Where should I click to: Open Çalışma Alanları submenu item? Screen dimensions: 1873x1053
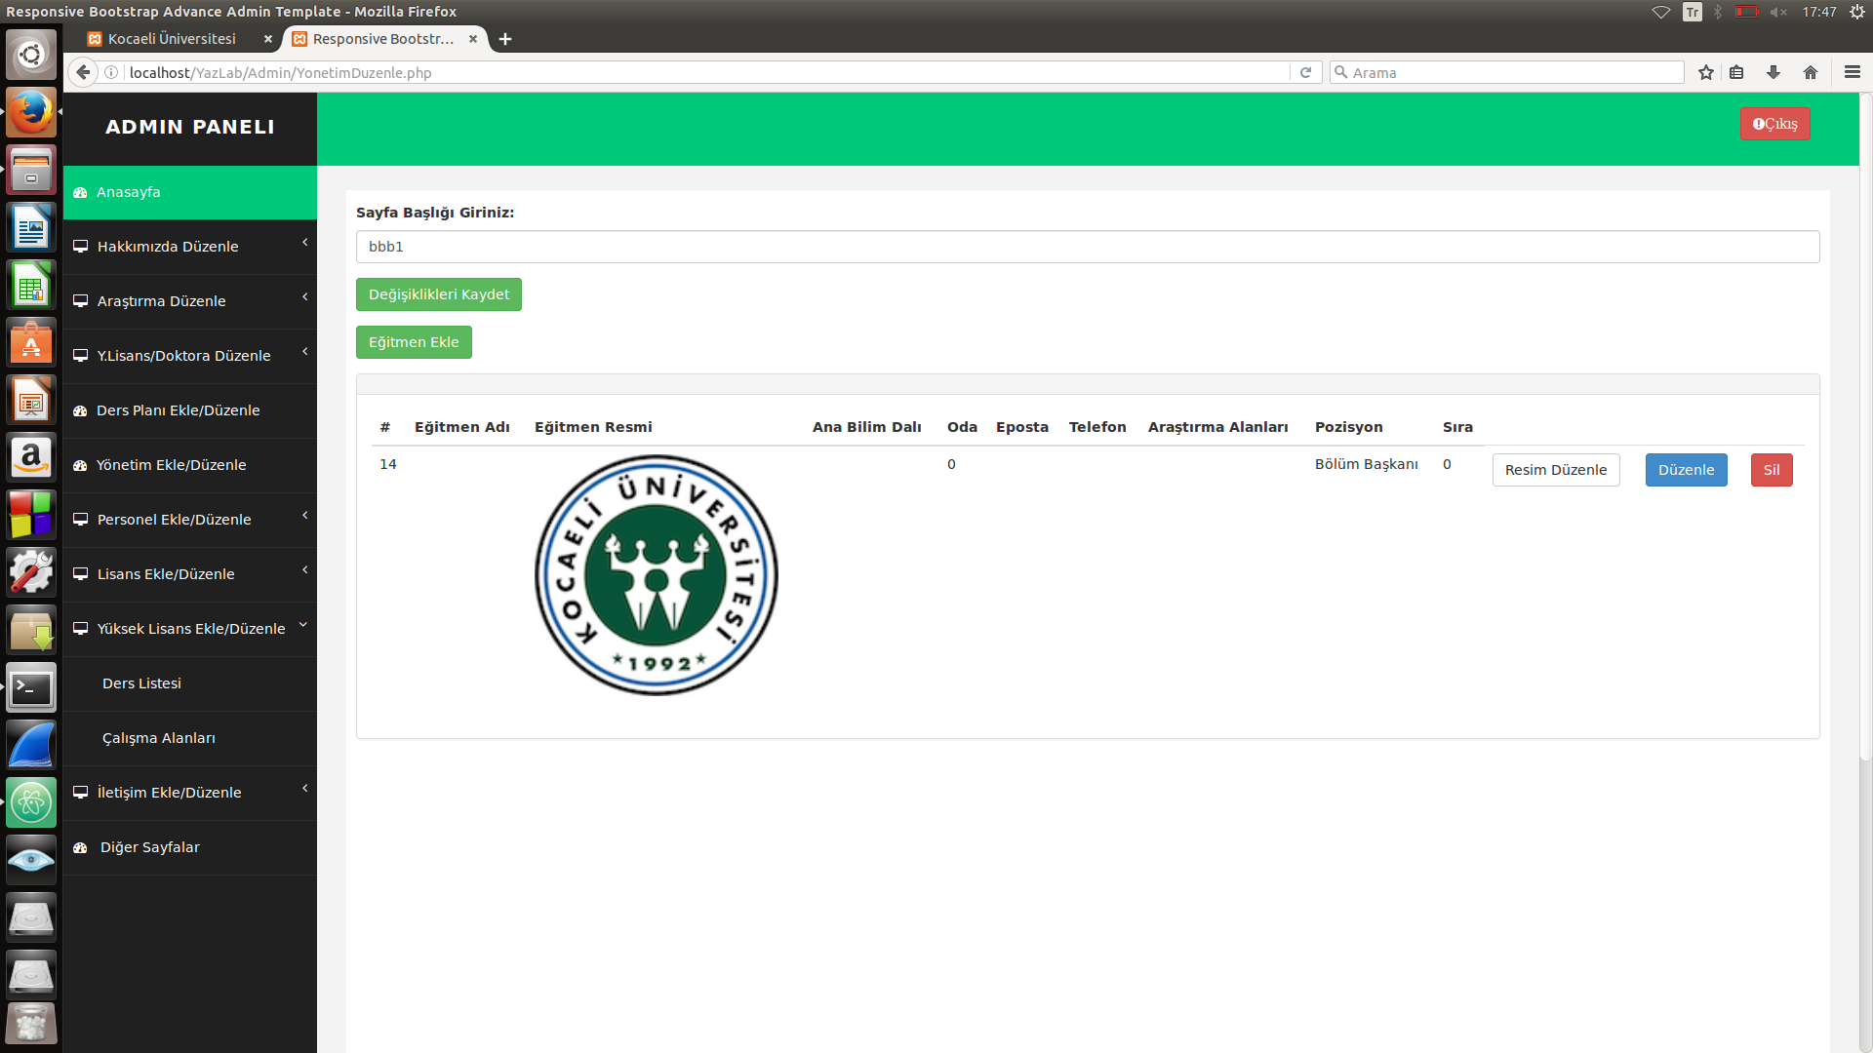[190, 738]
